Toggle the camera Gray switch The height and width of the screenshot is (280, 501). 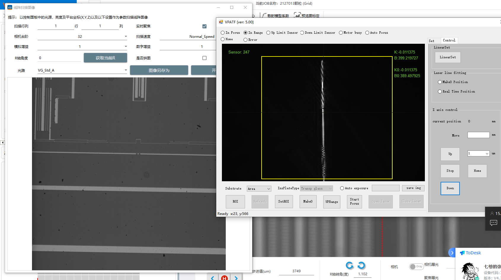tap(416, 266)
